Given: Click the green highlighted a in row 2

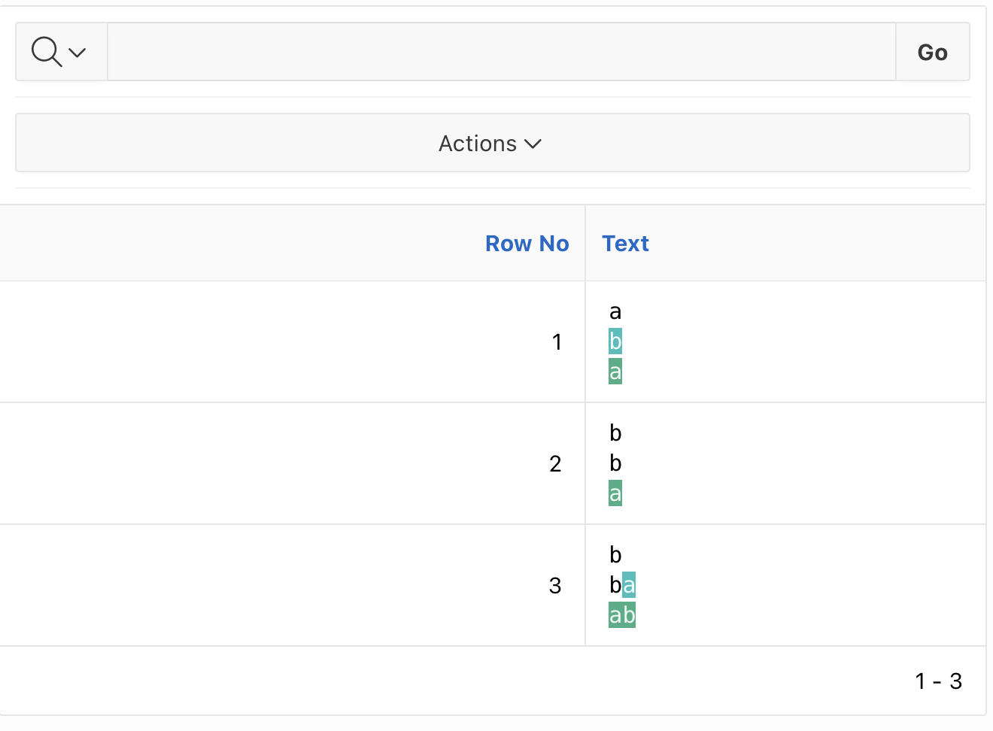Looking at the screenshot, I should click(615, 493).
